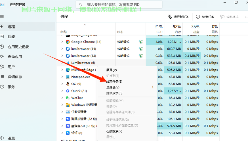
Task: Expand the QQ (9) process group
Action: point(62,84)
